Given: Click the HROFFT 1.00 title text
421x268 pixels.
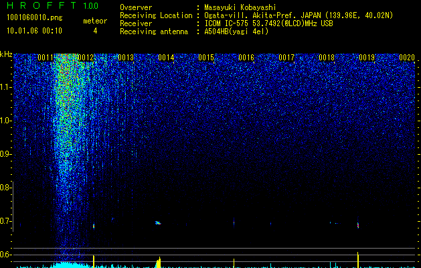Looking at the screenshot, I should (x=53, y=5).
